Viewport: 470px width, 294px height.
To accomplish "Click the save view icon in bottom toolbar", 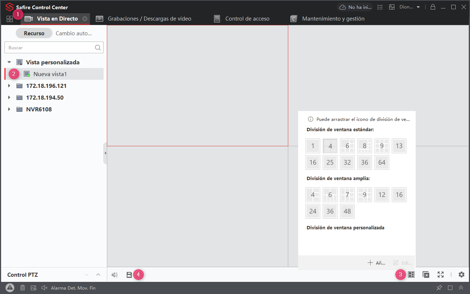I will [129, 275].
